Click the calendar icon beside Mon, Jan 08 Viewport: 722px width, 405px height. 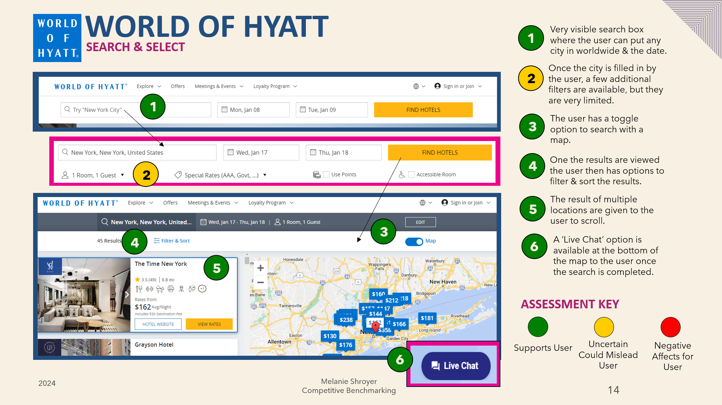pyautogui.click(x=225, y=109)
